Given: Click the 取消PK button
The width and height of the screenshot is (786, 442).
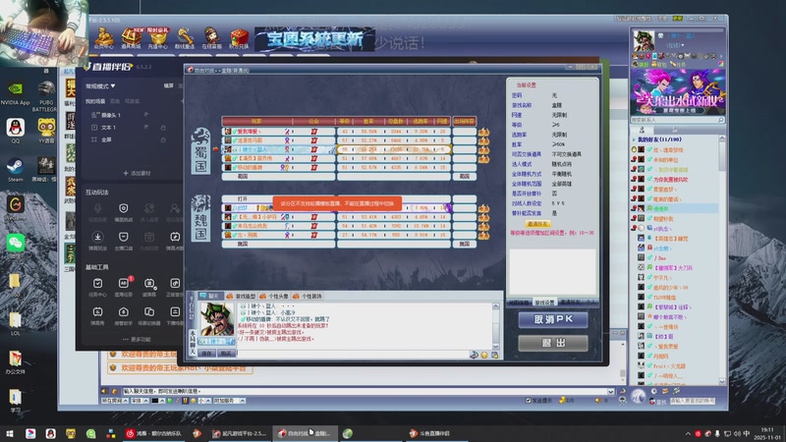Looking at the screenshot, I should click(553, 320).
